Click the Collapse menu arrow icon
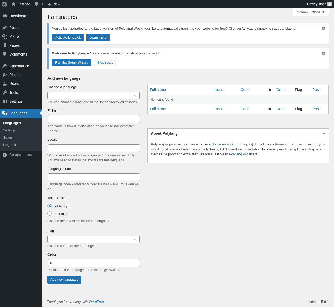 pyautogui.click(x=5, y=155)
